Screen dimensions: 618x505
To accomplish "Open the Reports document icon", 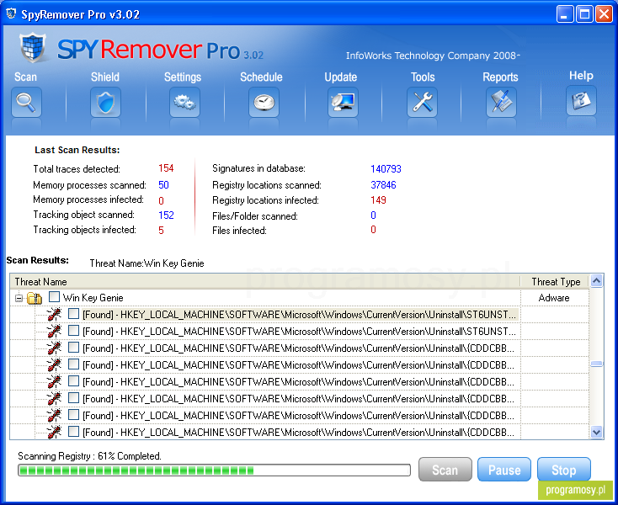I will coord(501,103).
